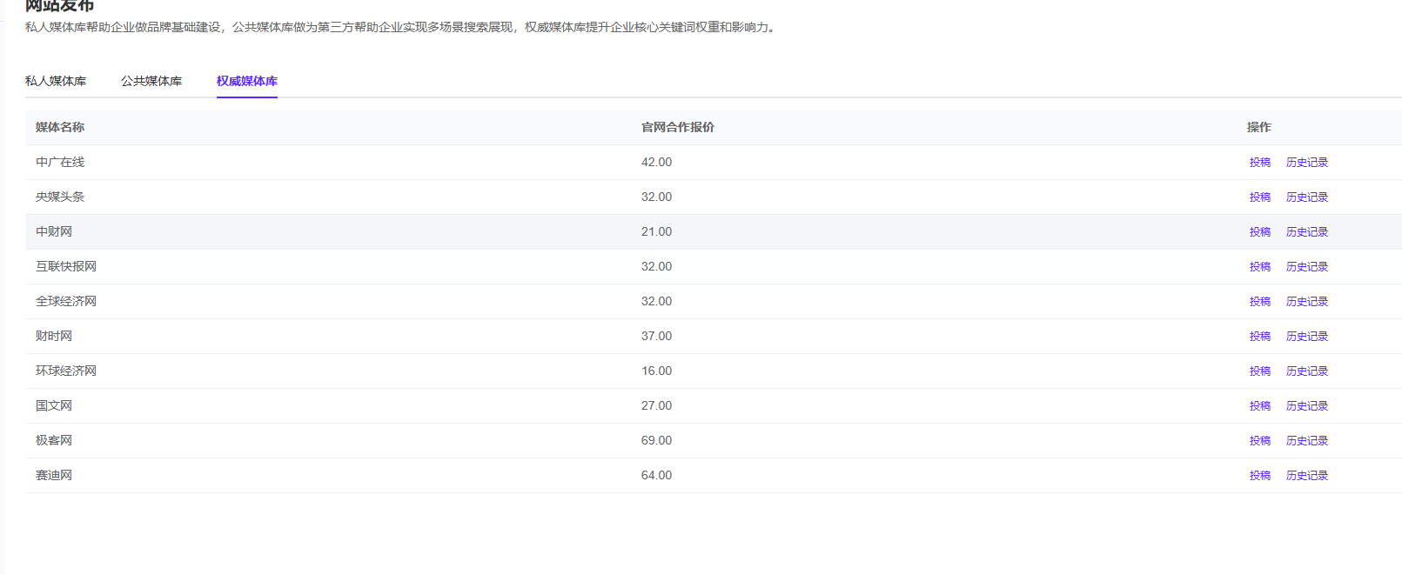Screen dimensions: 1402x575
Task: Switch to the 私人媒体库 tab
Action: (56, 81)
